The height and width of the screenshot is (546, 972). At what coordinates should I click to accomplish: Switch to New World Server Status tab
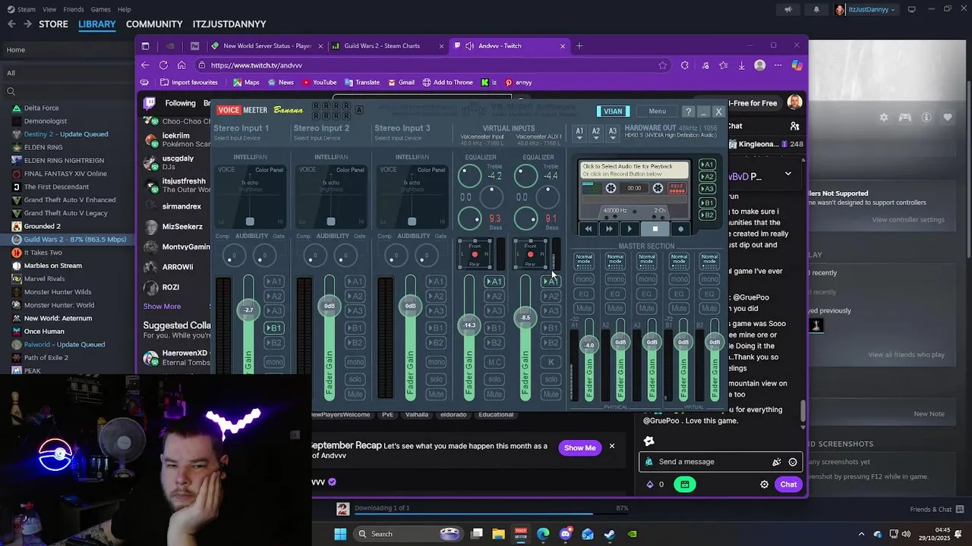pyautogui.click(x=267, y=45)
